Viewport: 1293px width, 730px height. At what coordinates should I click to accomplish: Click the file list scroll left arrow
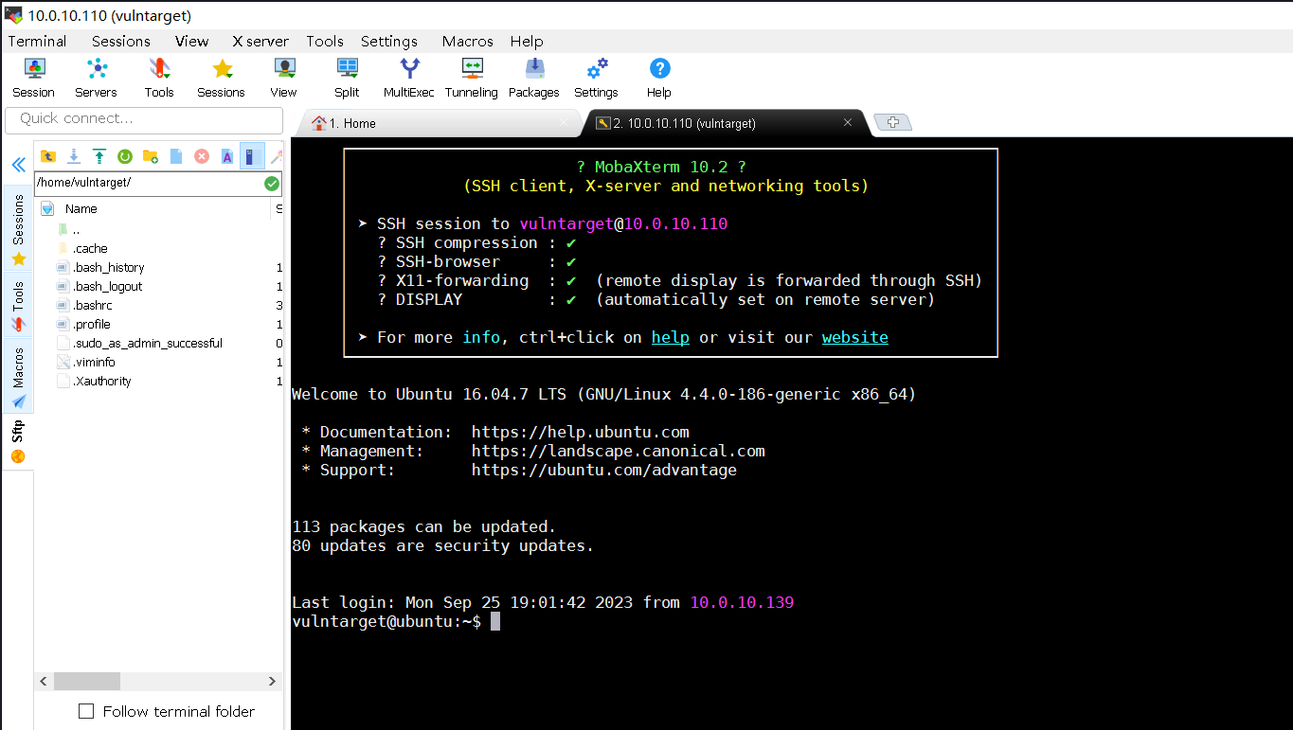pyautogui.click(x=44, y=681)
